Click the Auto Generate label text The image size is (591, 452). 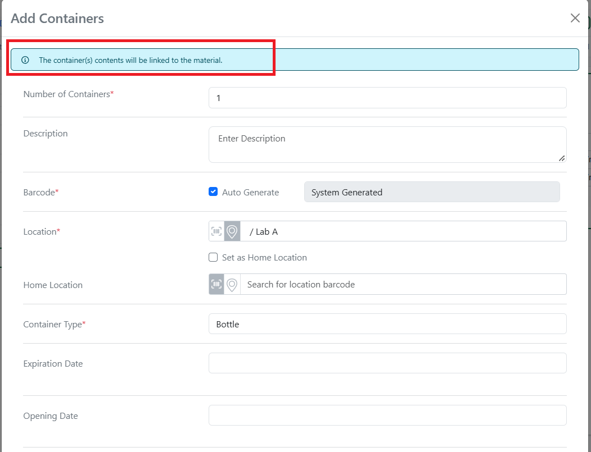click(251, 193)
